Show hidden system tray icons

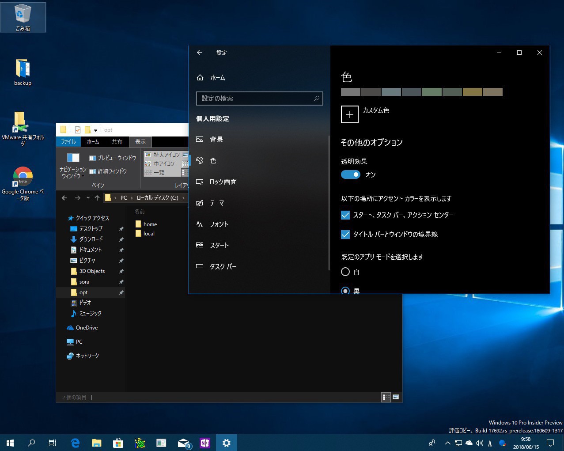[x=447, y=443]
